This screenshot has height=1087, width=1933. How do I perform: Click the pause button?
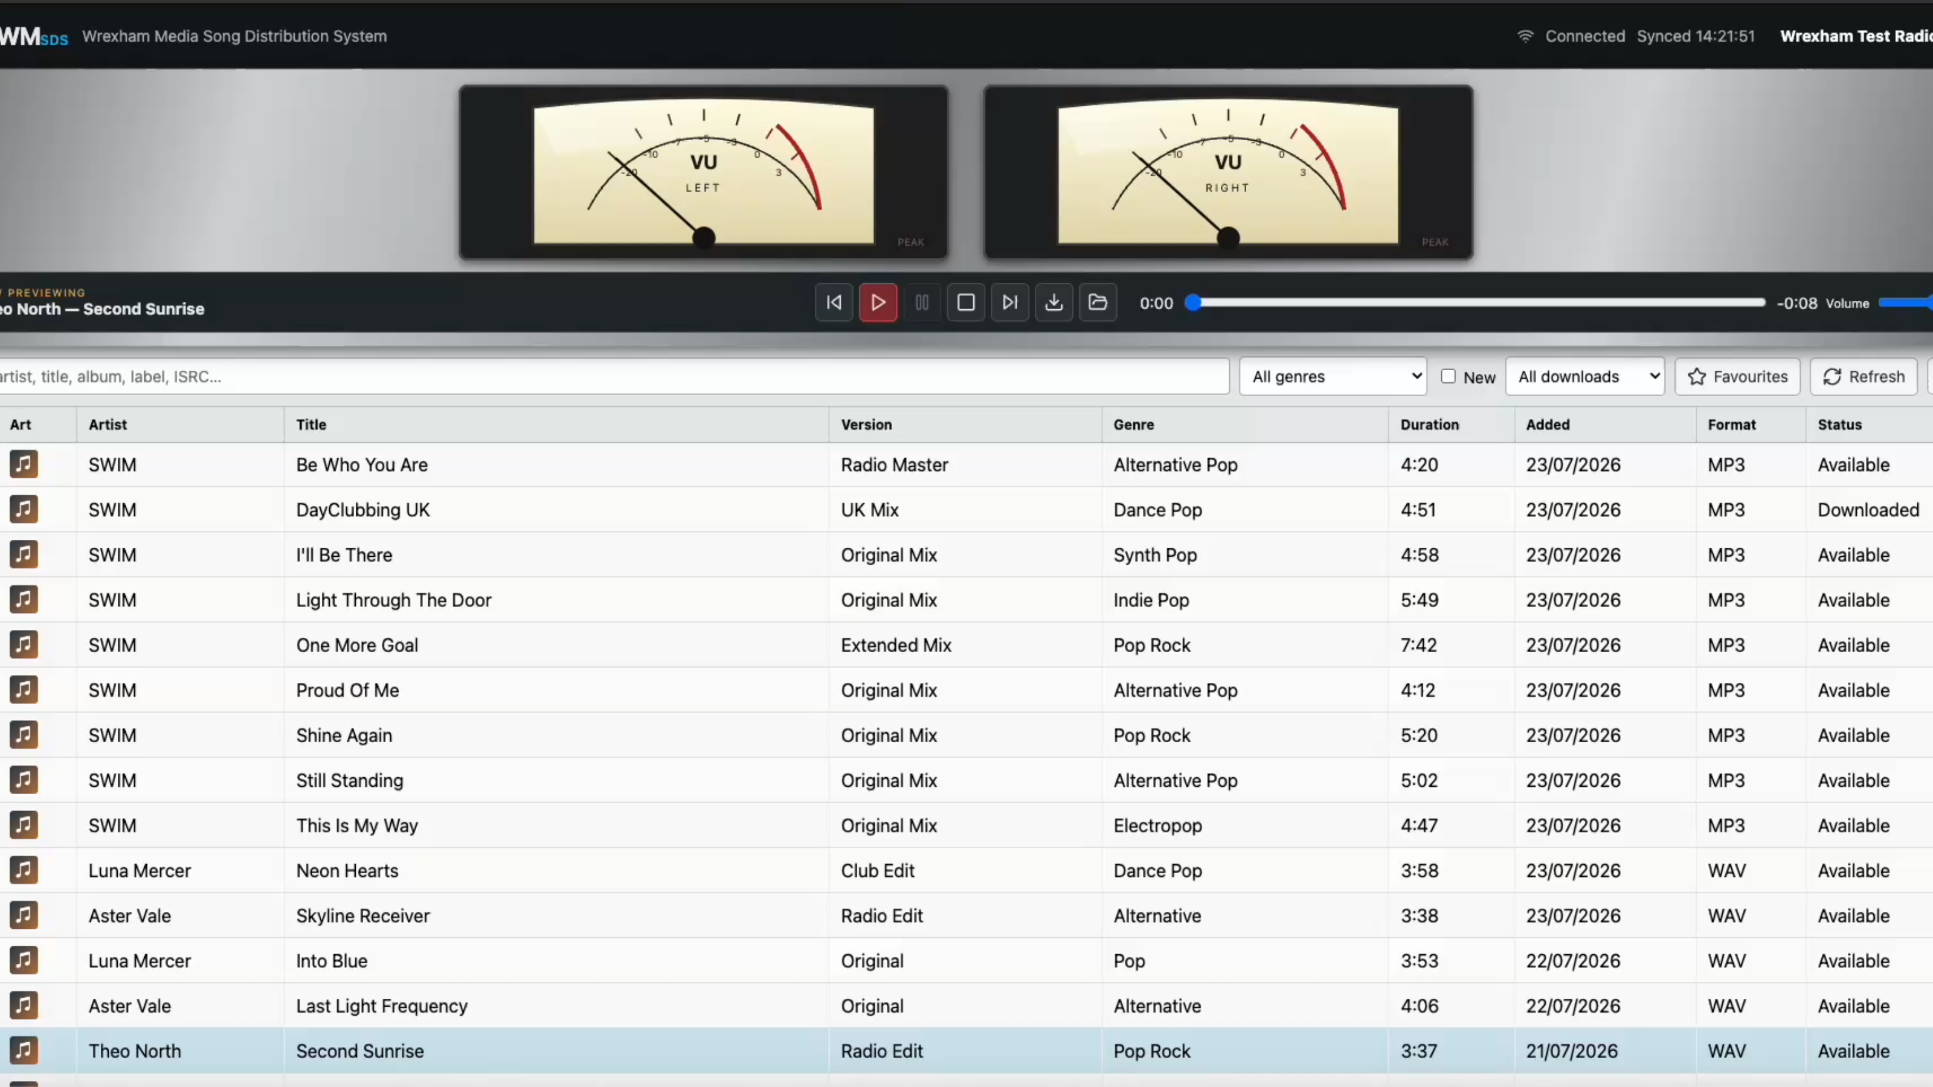tap(921, 303)
